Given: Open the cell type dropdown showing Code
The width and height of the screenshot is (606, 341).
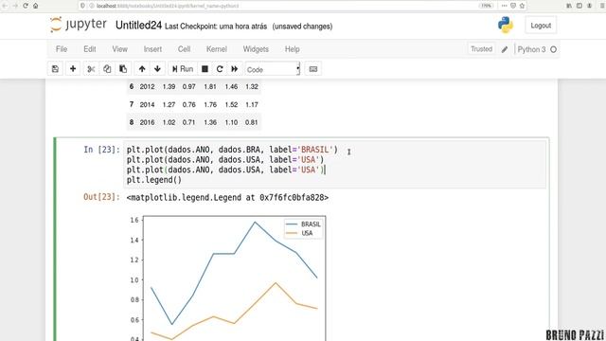Looking at the screenshot, I should tap(273, 69).
